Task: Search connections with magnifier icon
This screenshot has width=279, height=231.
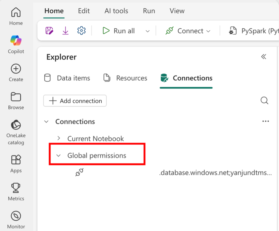Action: coord(264,101)
